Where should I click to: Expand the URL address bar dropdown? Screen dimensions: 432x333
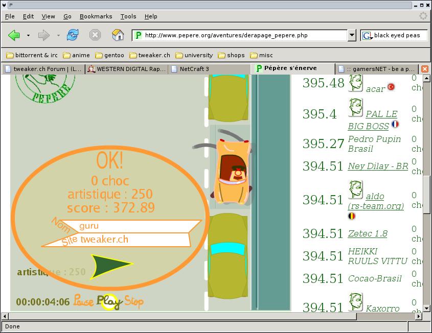(x=351, y=35)
